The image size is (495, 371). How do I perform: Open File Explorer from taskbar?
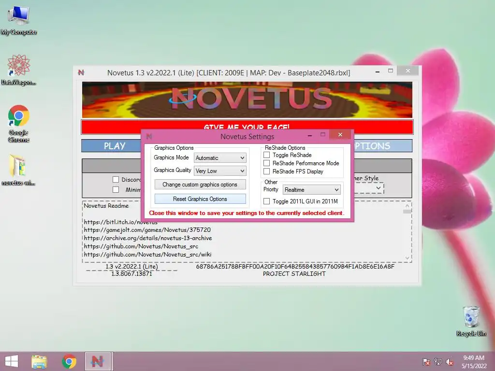click(x=39, y=361)
